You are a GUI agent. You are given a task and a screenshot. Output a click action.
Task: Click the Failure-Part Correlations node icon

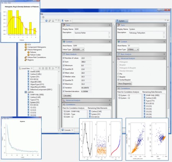point(26,57)
